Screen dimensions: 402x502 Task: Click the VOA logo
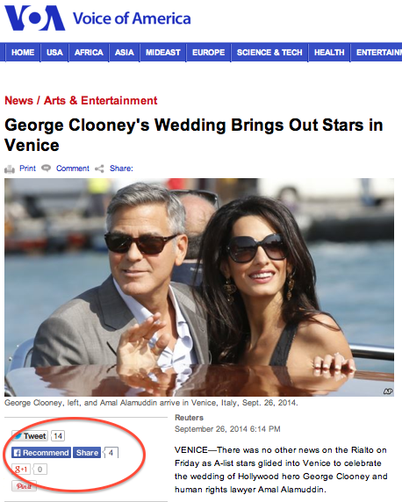coord(34,18)
